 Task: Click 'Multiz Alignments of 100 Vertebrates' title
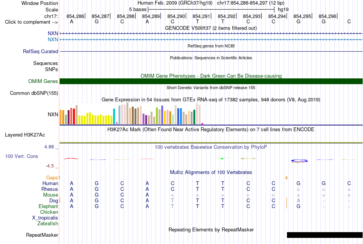pyautogui.click(x=211, y=172)
